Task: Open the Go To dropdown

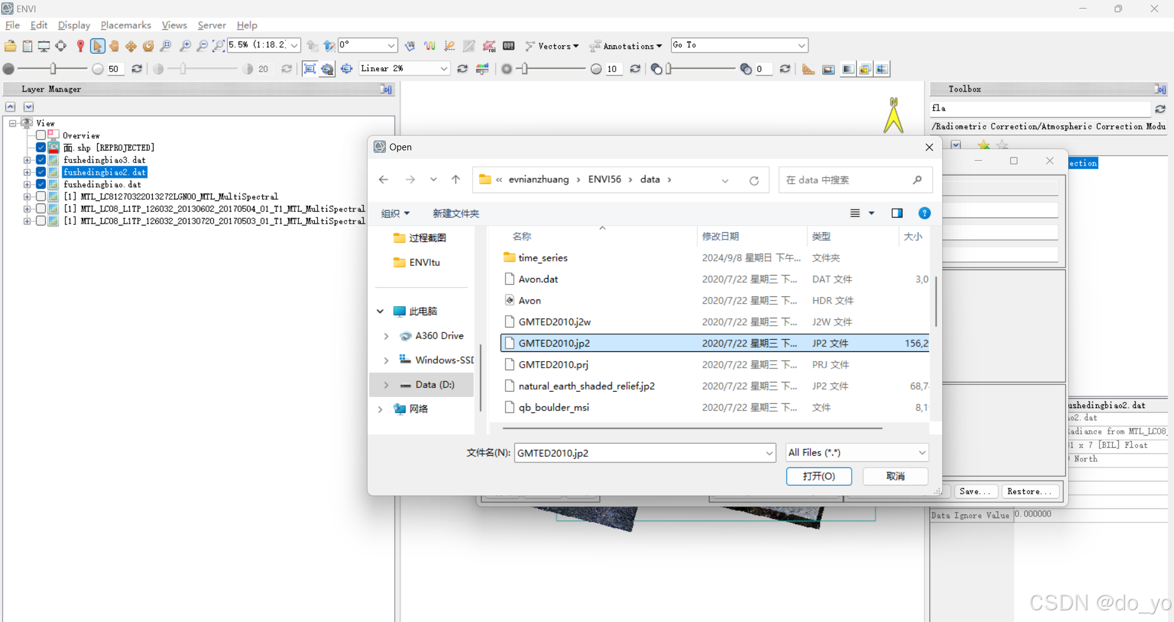Action: (x=802, y=46)
